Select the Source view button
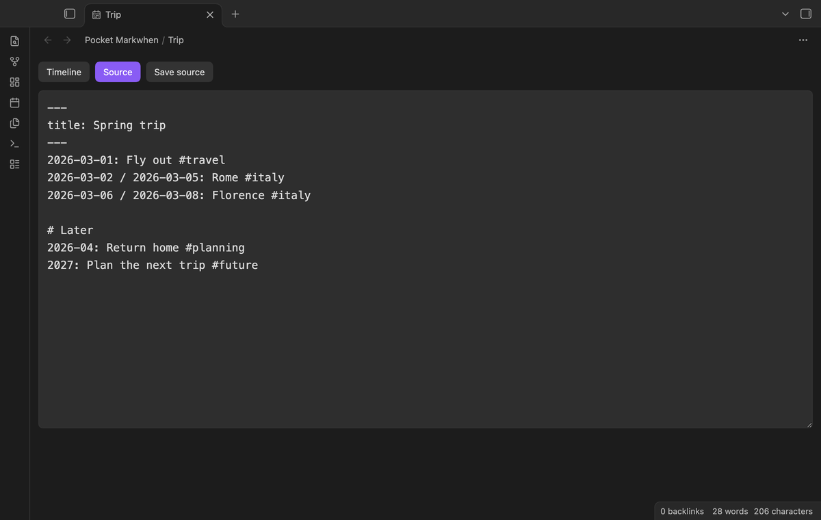 pyautogui.click(x=118, y=72)
